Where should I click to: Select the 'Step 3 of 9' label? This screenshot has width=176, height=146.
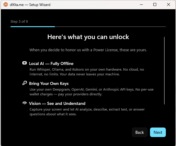point(19,21)
